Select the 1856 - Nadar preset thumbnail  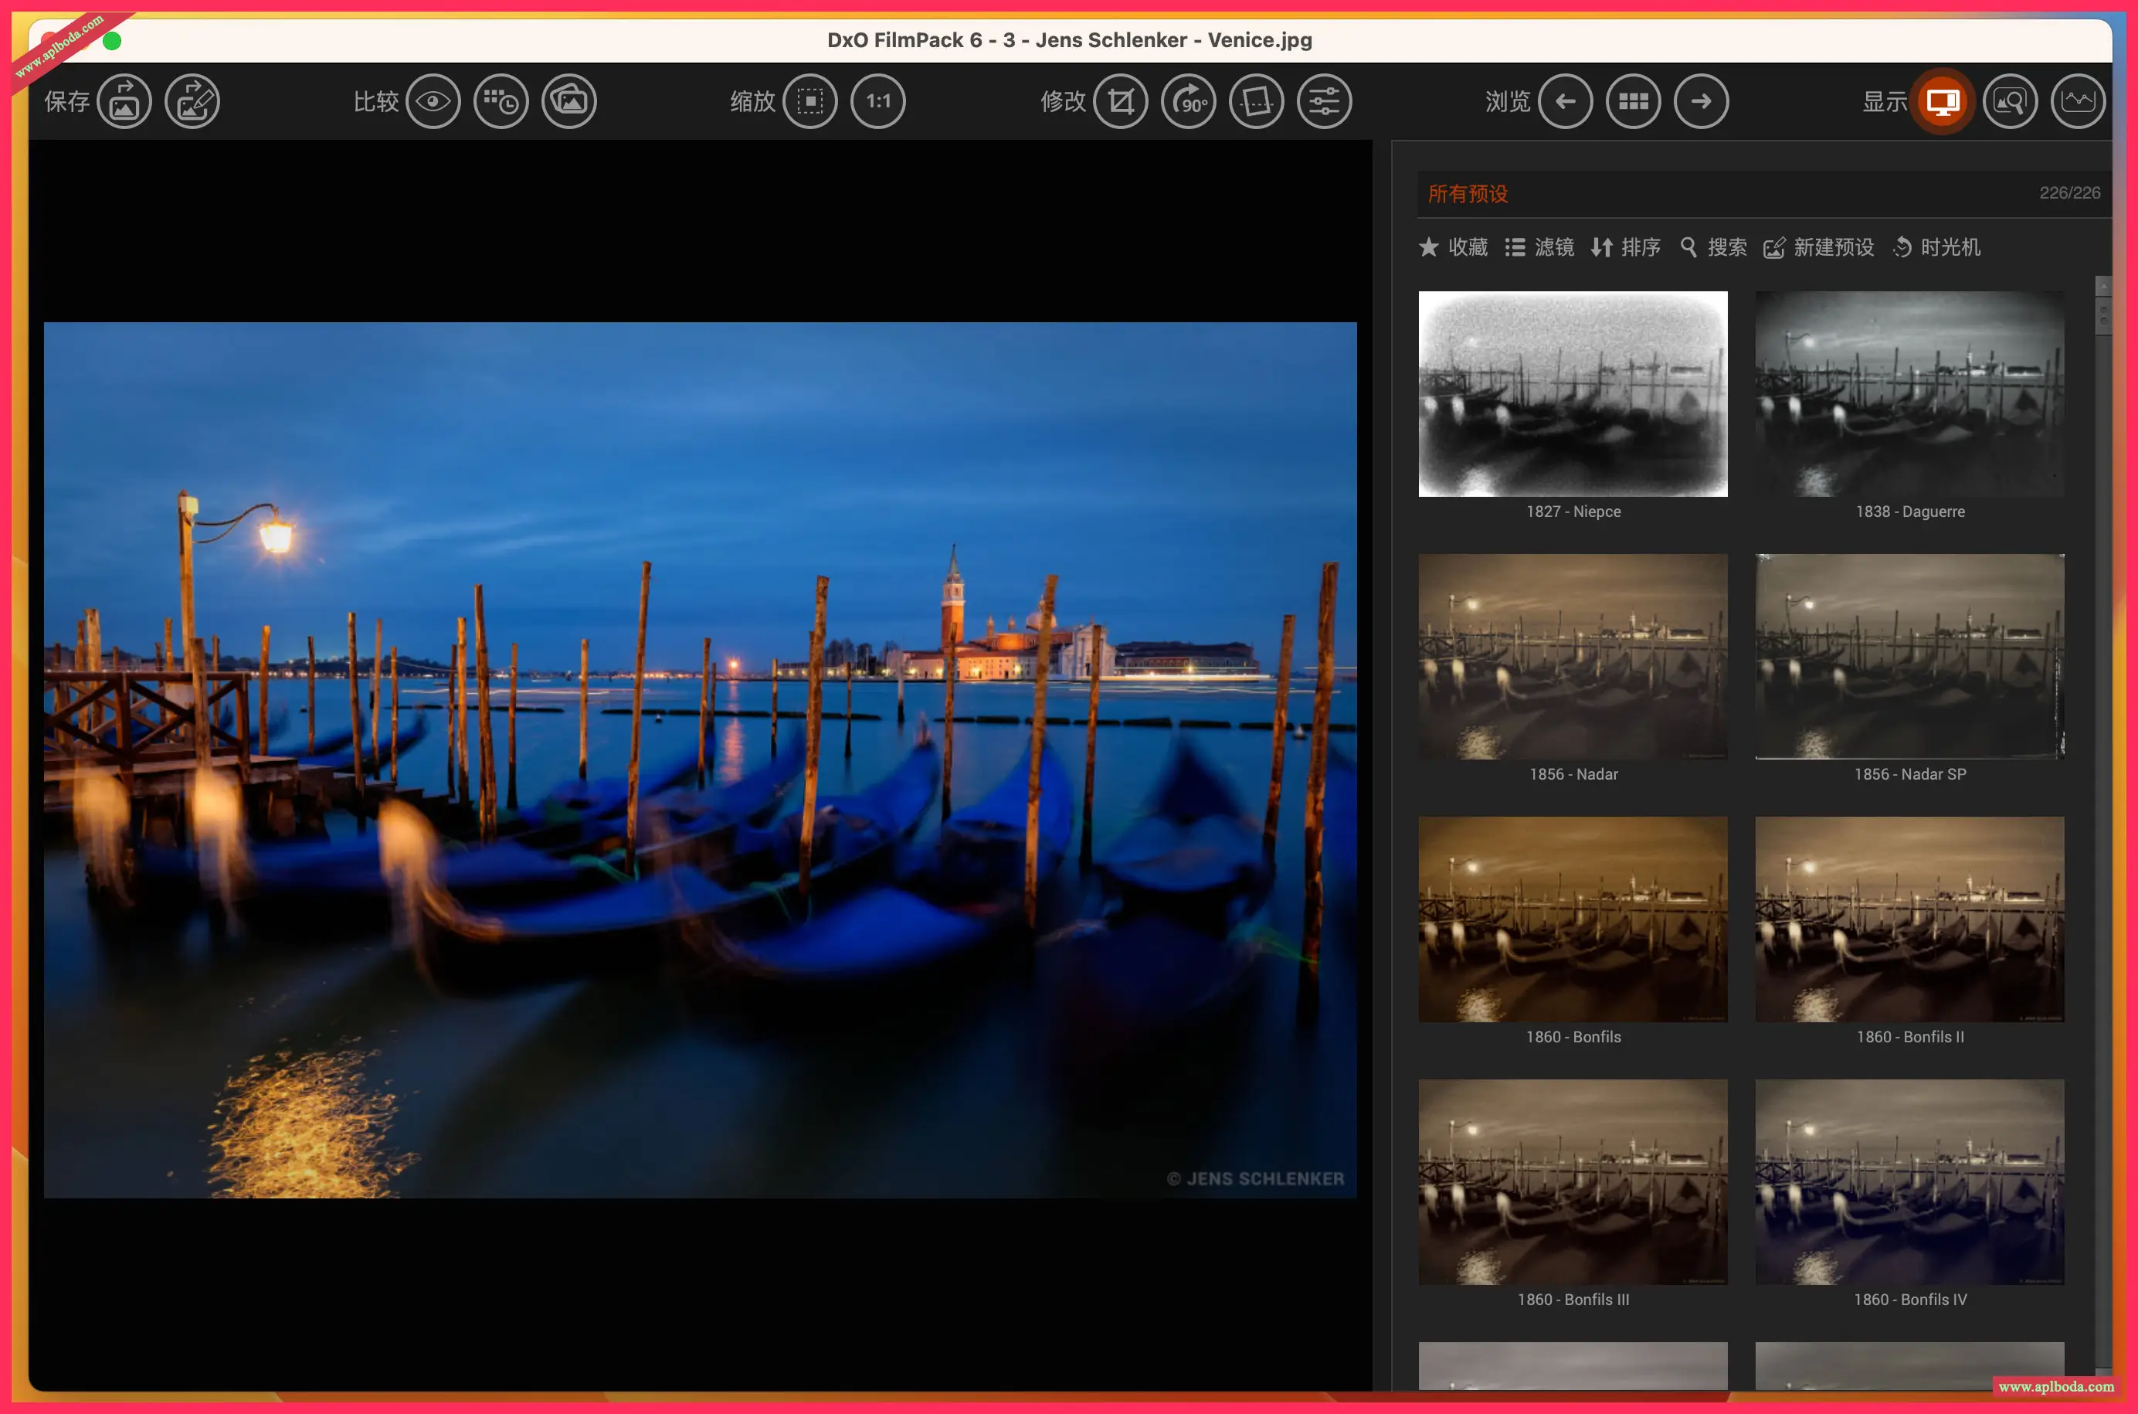(x=1573, y=657)
